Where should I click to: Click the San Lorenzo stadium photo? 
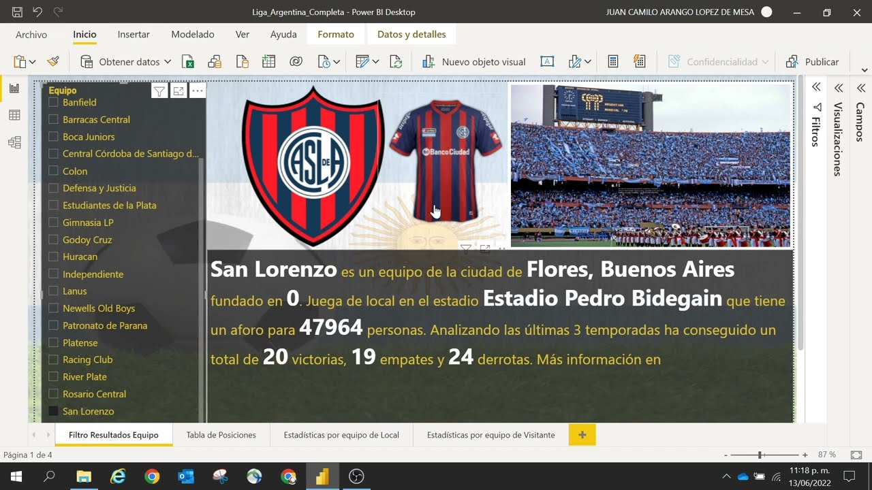[651, 165]
